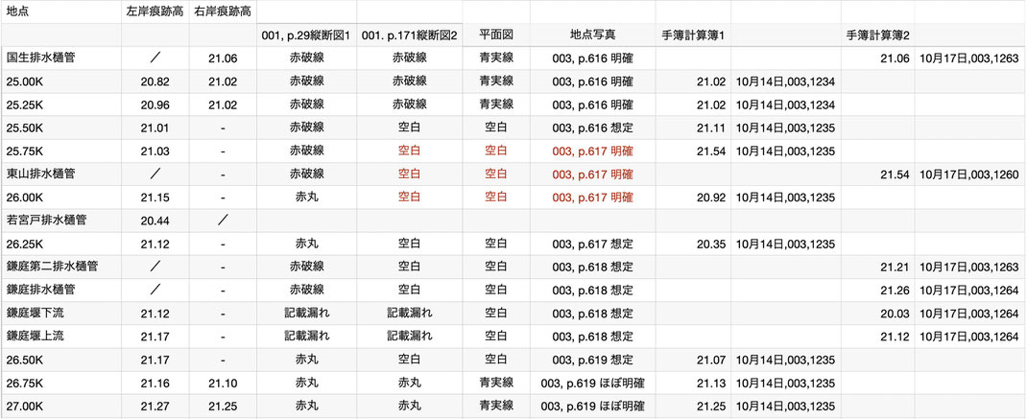Click the 003, p.617 想定 cell
Image resolution: width=1027 pixels, height=419 pixels.
point(593,244)
